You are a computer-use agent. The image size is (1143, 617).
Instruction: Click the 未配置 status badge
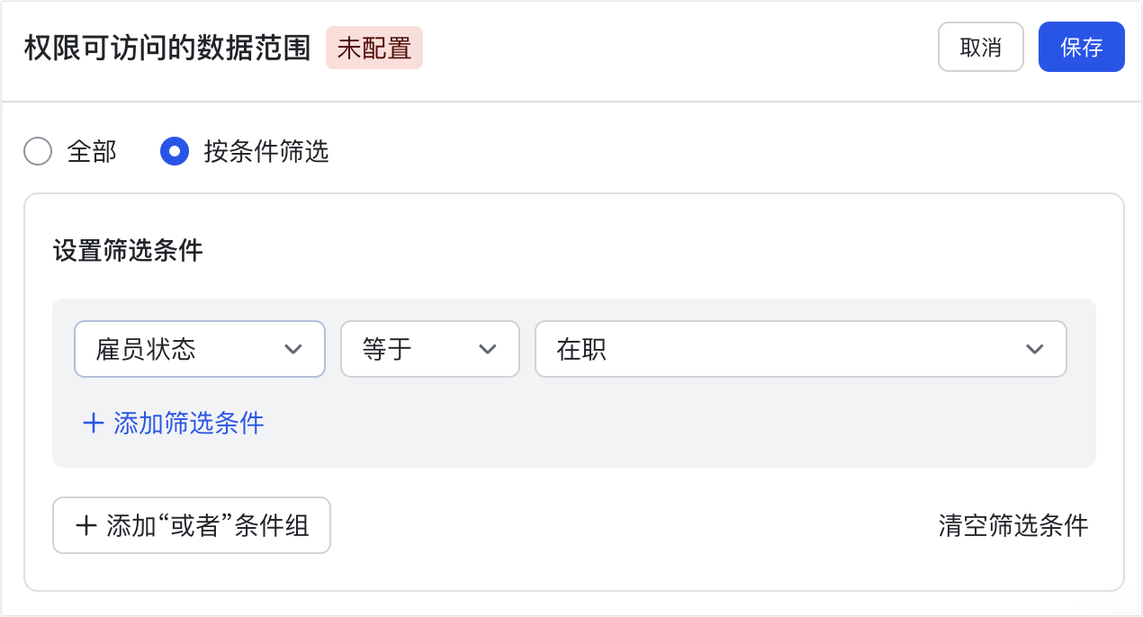(x=373, y=49)
